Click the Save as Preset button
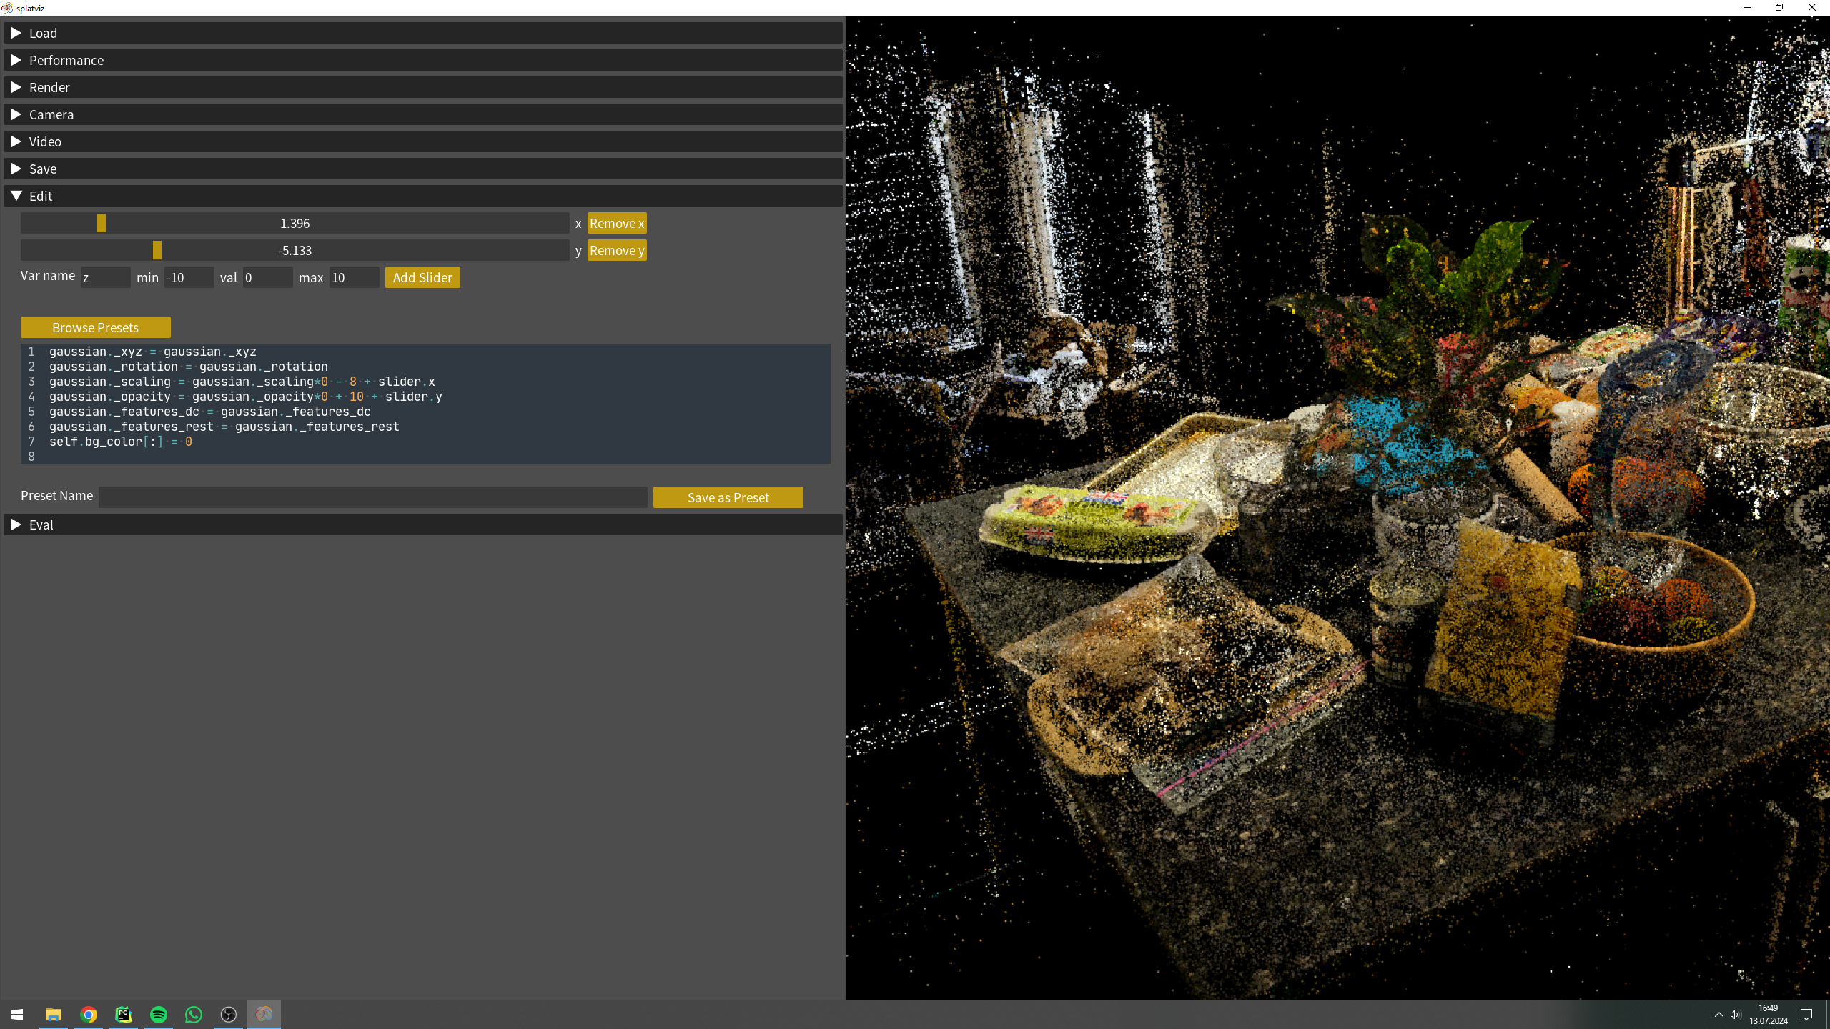1830x1029 pixels. point(729,497)
